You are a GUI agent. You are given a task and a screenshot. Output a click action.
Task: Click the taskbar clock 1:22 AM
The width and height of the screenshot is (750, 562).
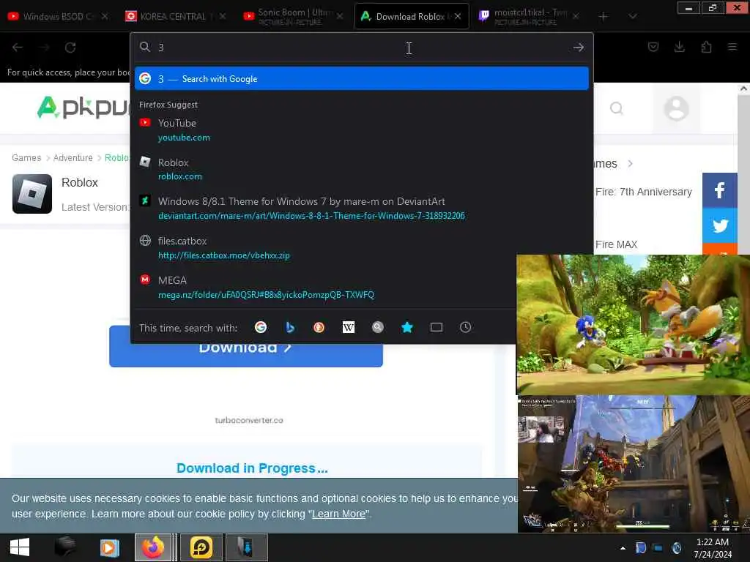(x=712, y=542)
